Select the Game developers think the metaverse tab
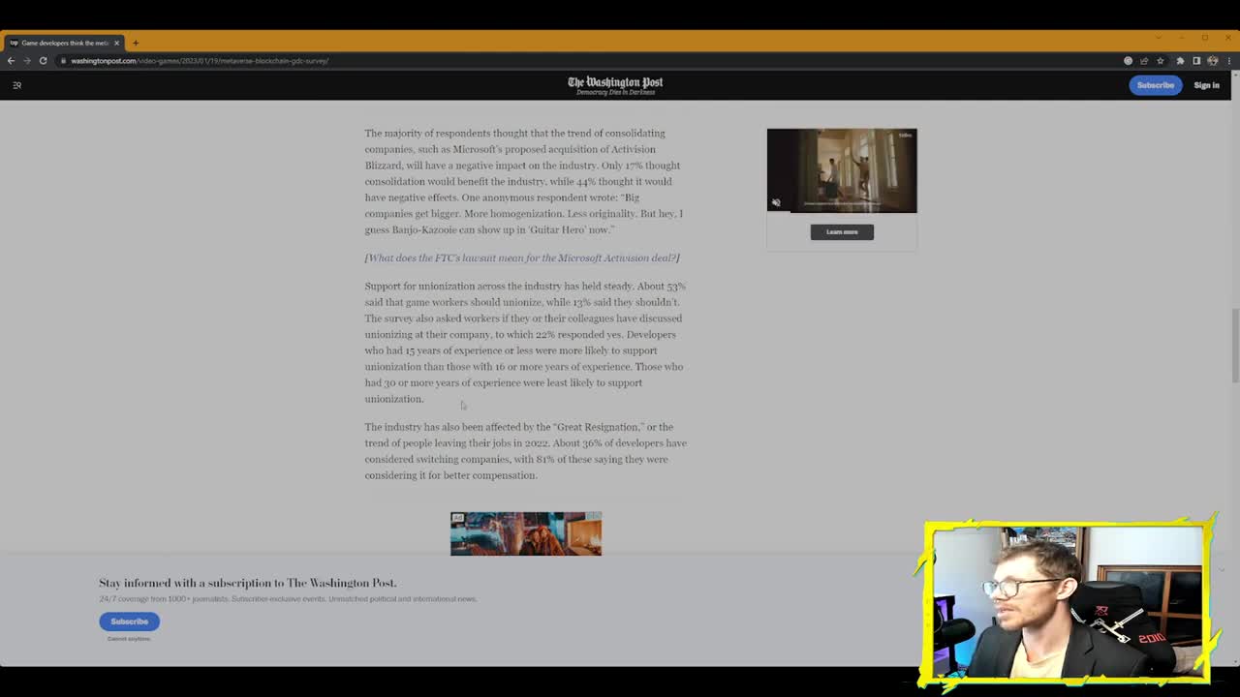 click(64, 43)
